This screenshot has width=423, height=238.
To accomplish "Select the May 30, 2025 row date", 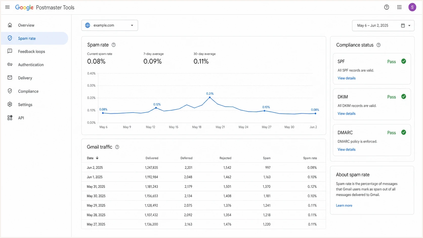I will 96,196.
